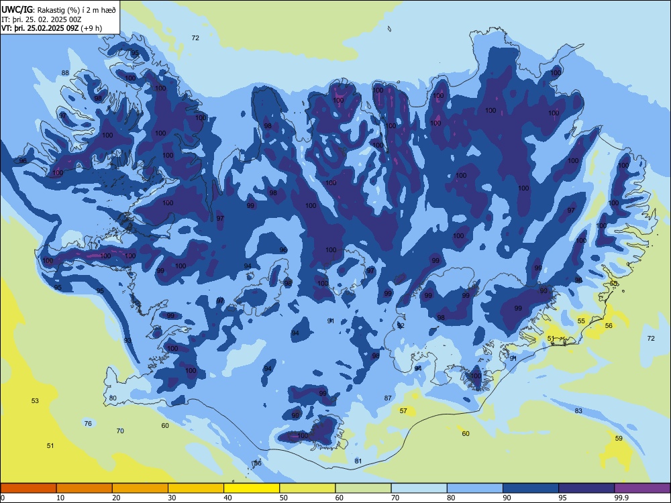Click the 'VT: þri. 25.02.2025 09Z (+9 h)' line
The image size is (671, 503).
click(x=52, y=28)
